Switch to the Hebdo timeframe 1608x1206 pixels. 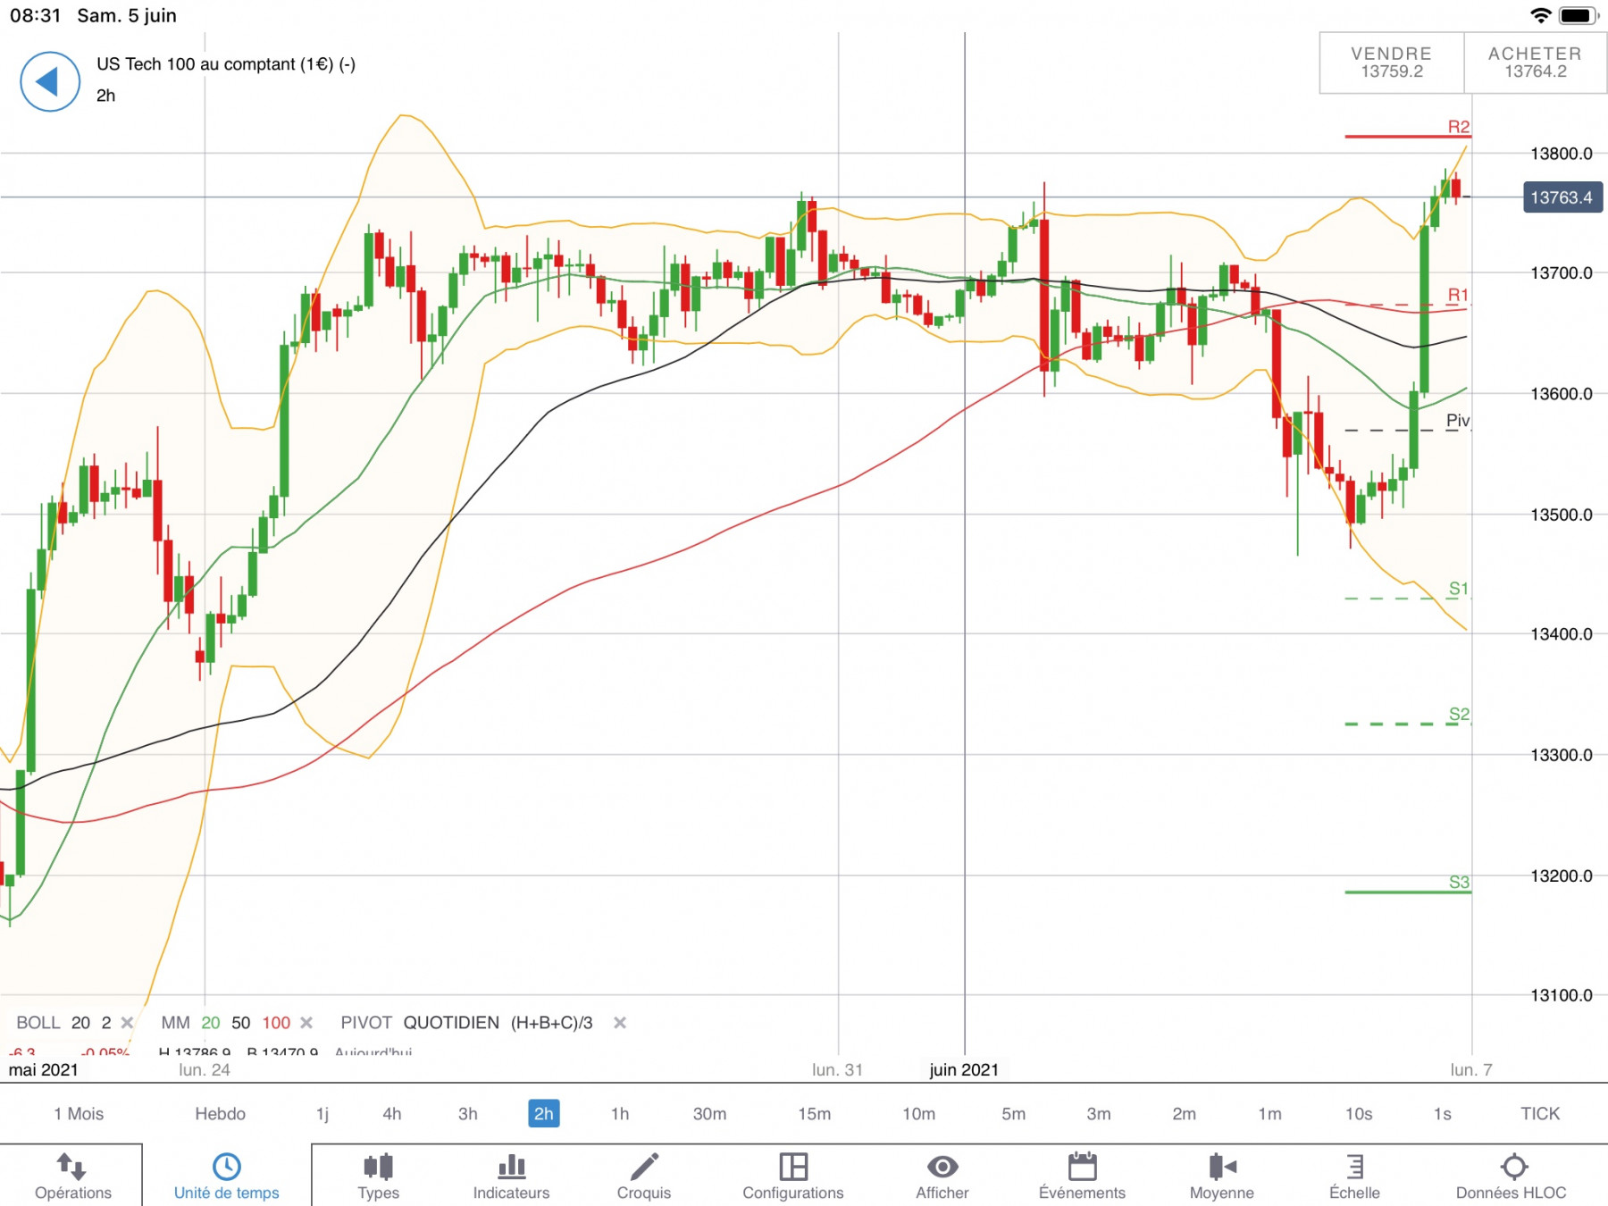coord(220,1114)
